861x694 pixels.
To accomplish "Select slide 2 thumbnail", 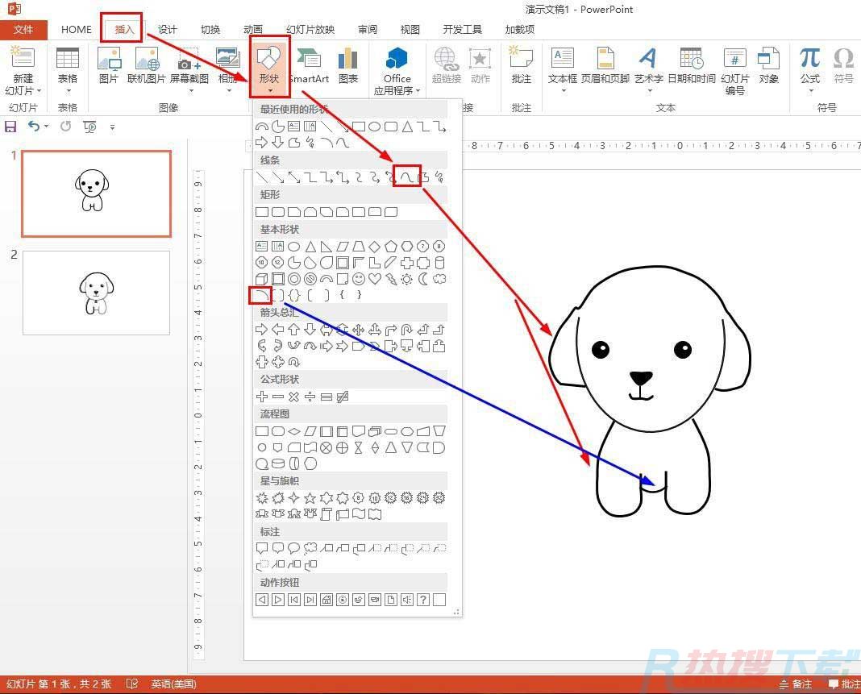I will pyautogui.click(x=96, y=293).
